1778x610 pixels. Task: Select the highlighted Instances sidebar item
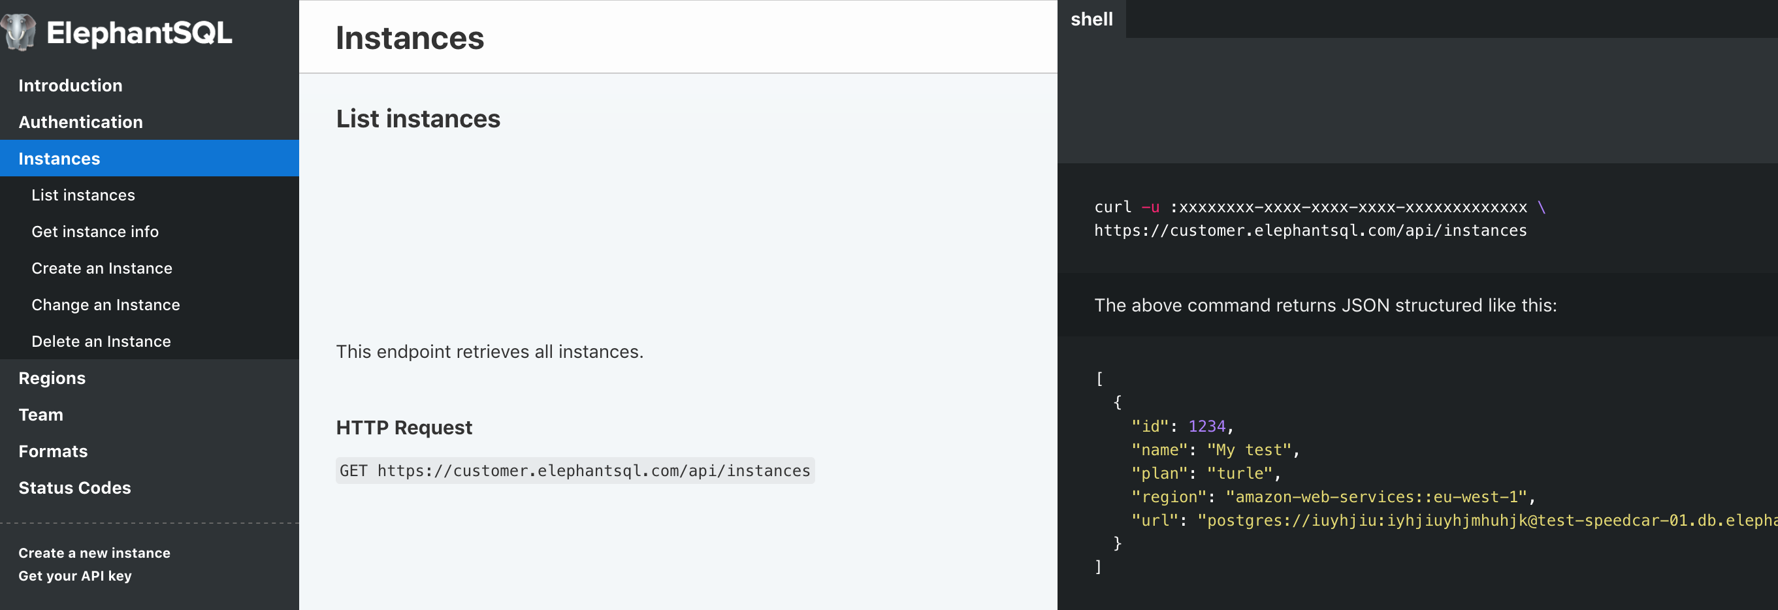pyautogui.click(x=59, y=159)
